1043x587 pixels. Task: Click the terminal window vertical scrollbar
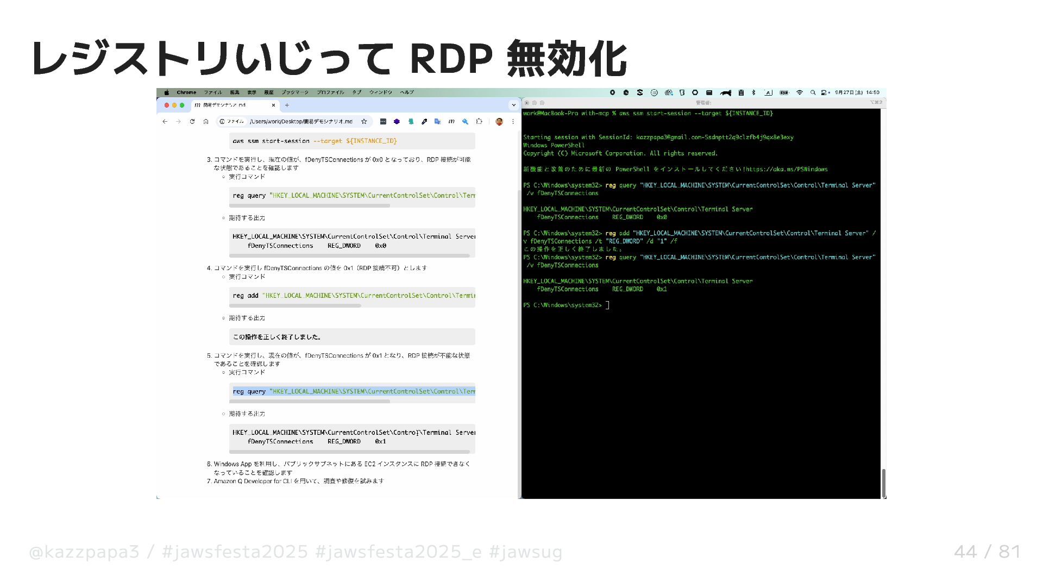pyautogui.click(x=884, y=482)
